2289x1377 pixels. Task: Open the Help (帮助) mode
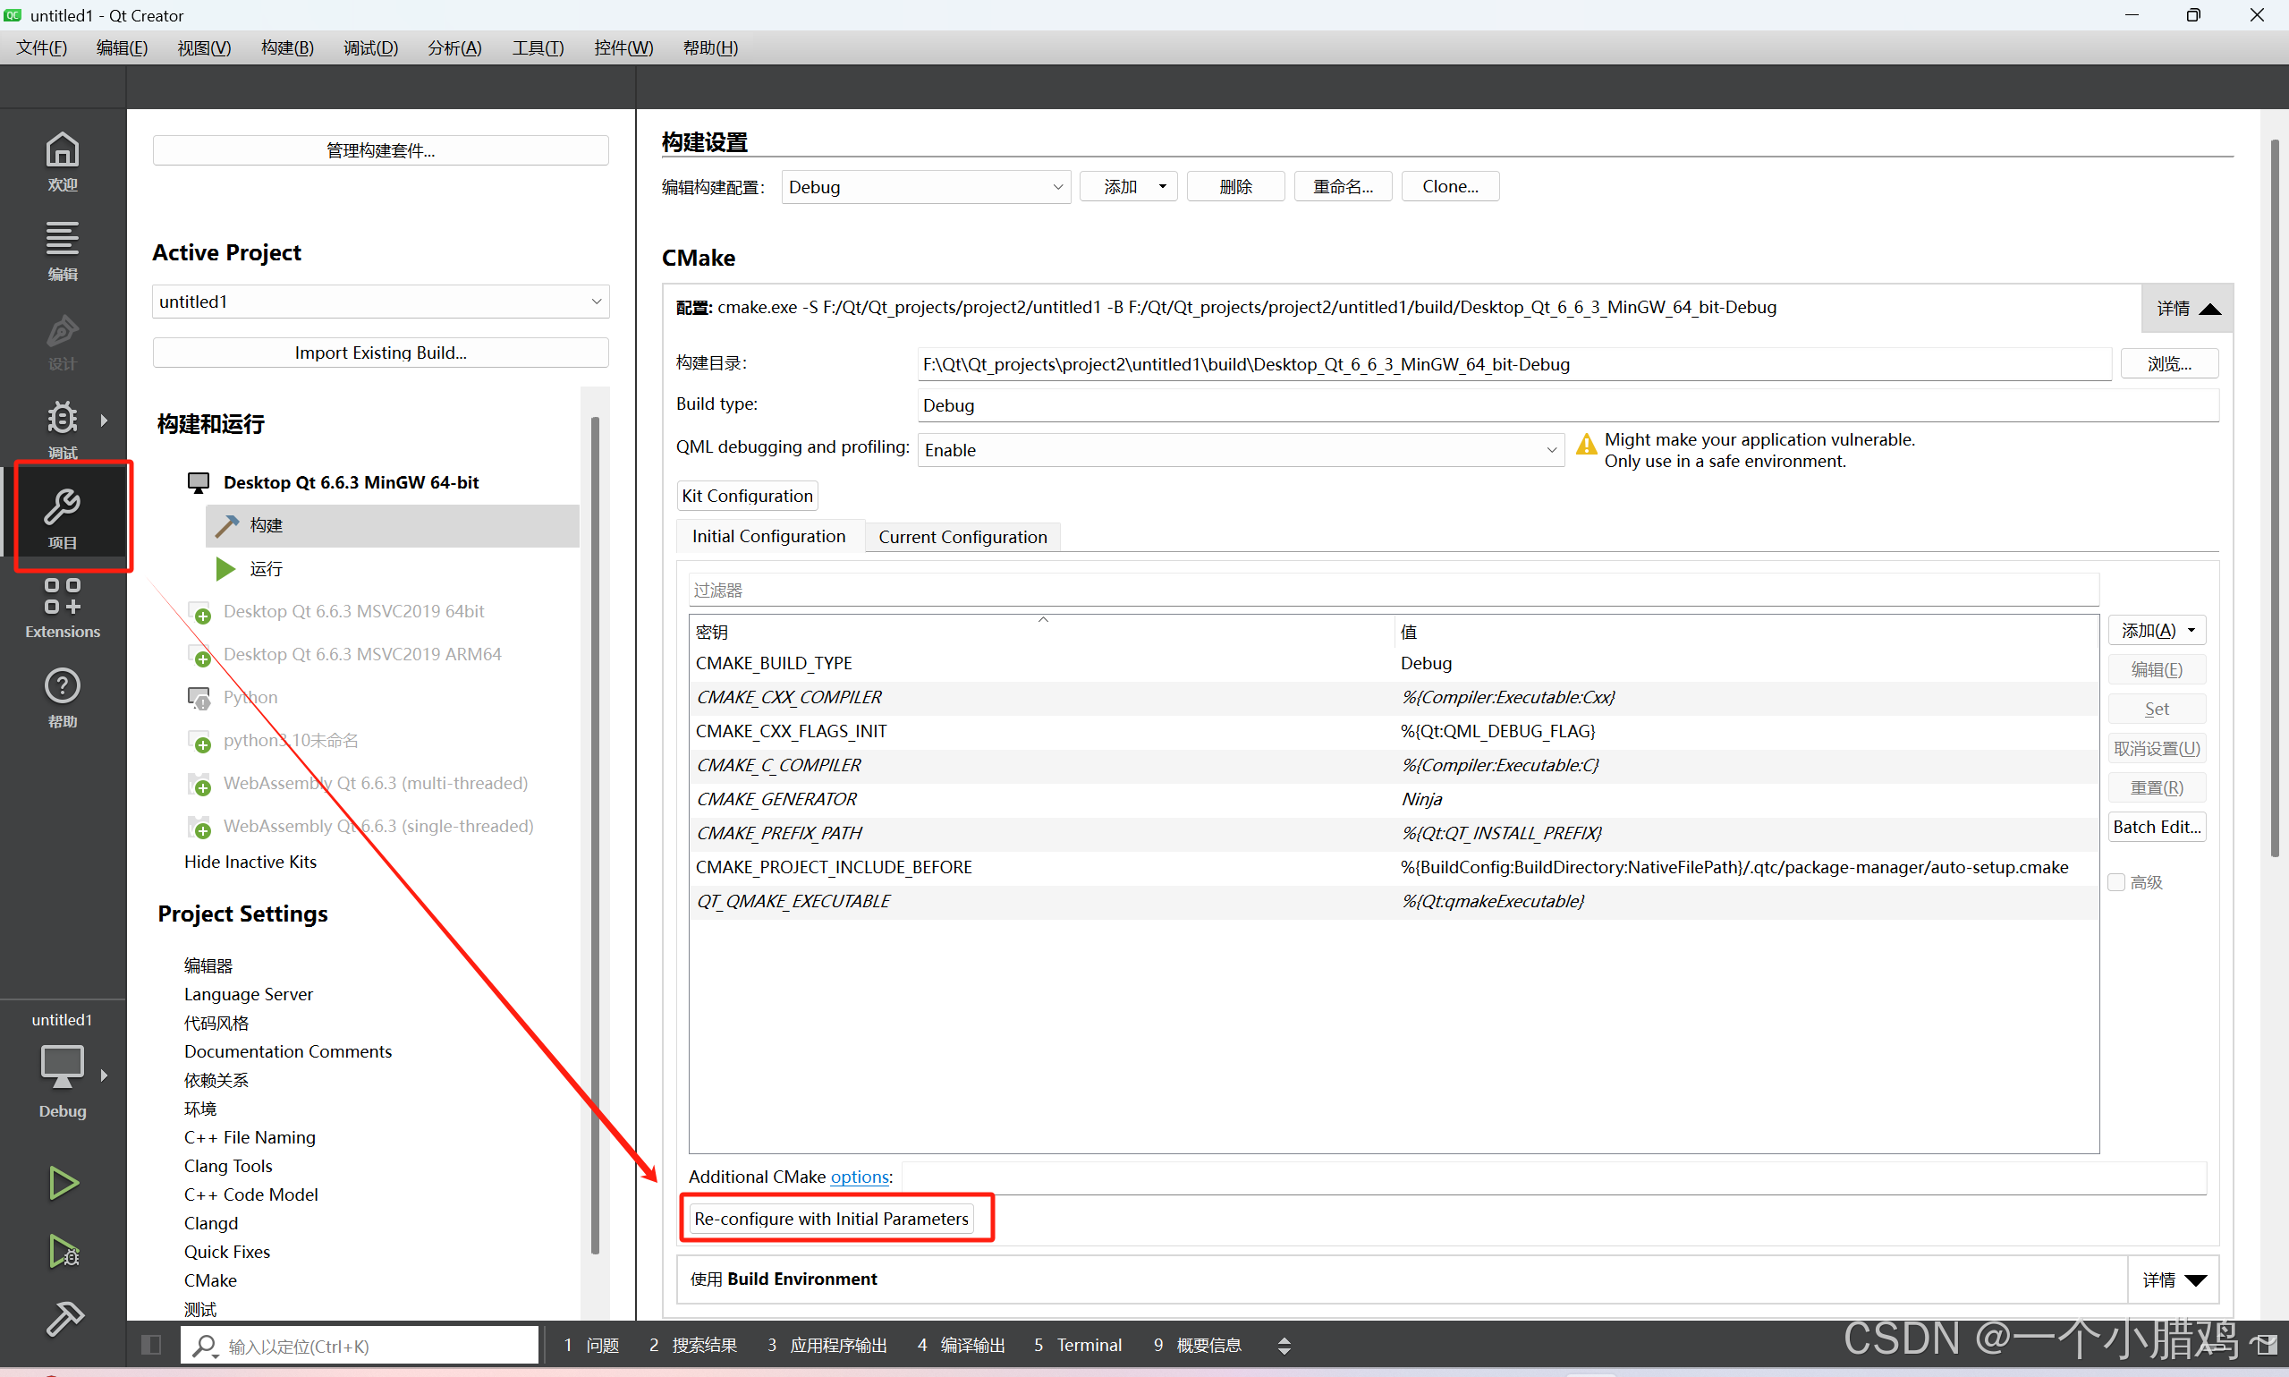[x=62, y=698]
